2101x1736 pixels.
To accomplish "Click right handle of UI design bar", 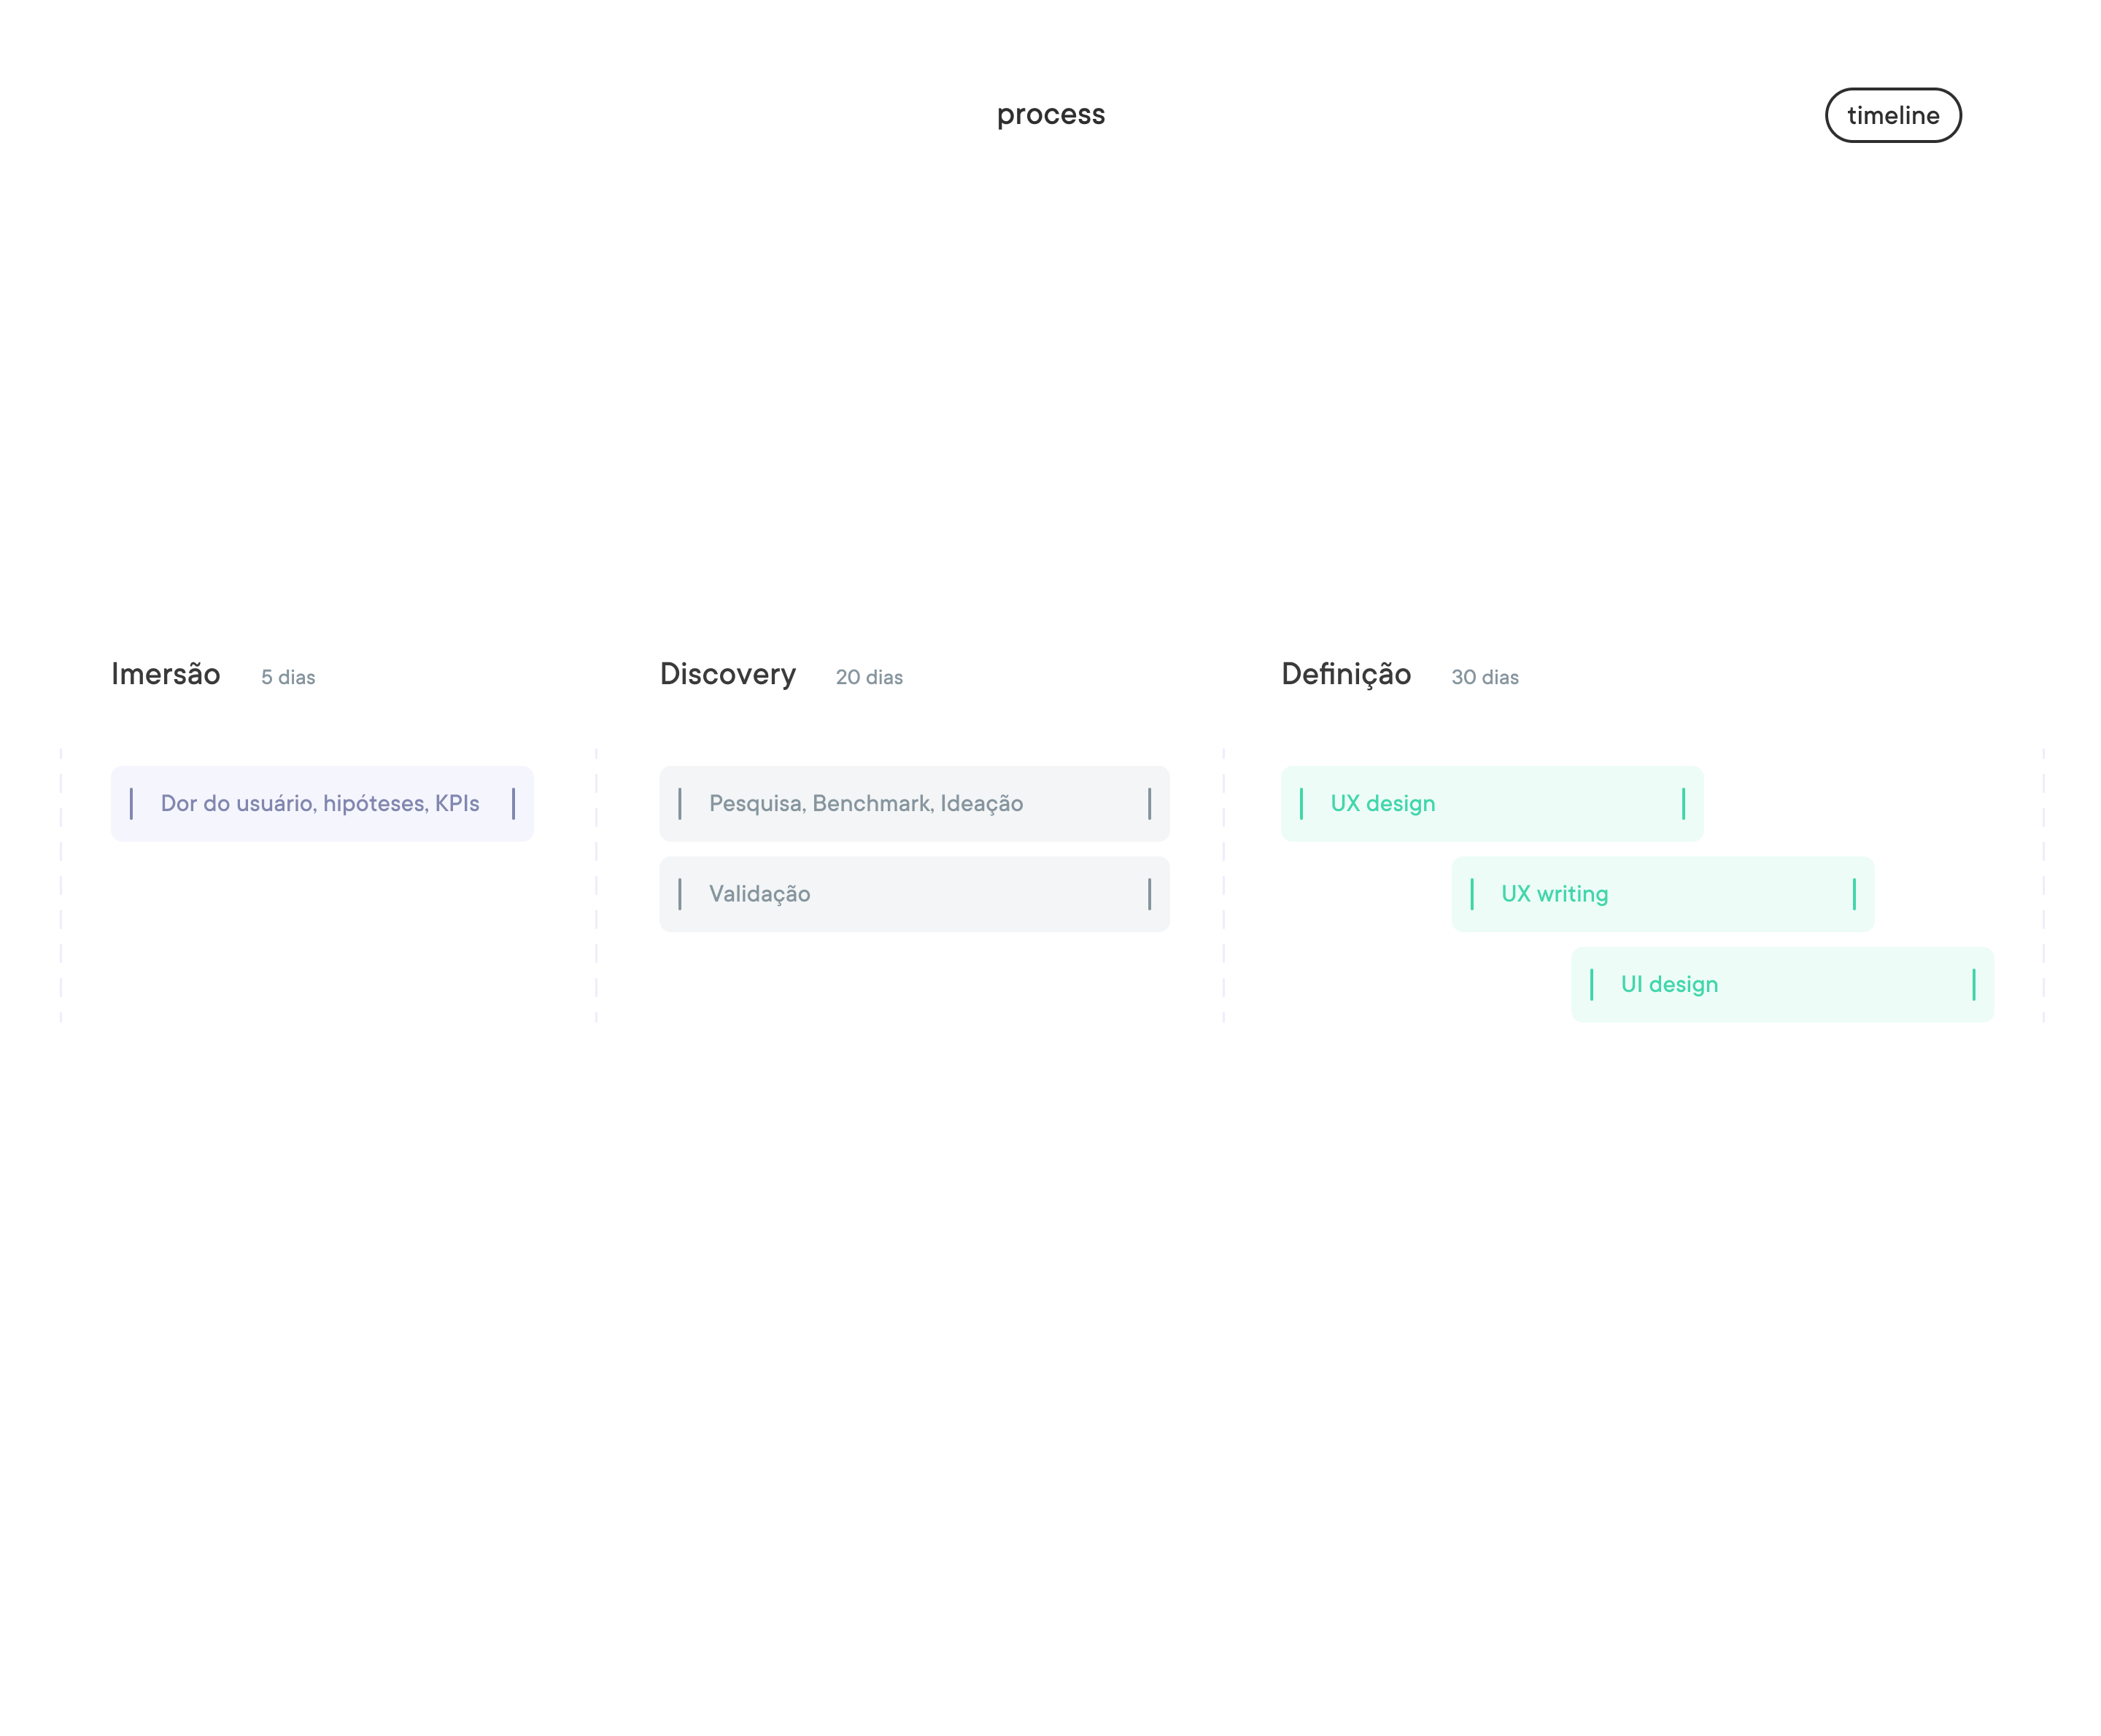I will pyautogui.click(x=1973, y=984).
